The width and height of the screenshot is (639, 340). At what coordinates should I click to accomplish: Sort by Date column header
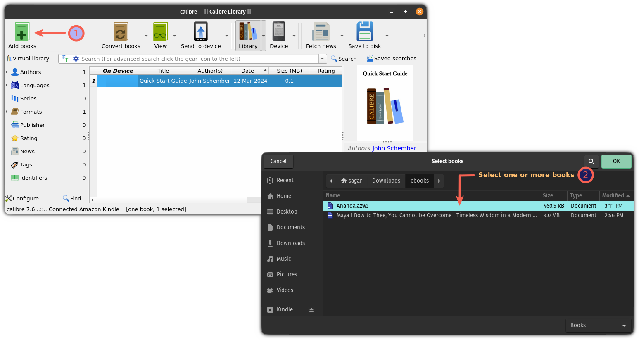click(250, 71)
